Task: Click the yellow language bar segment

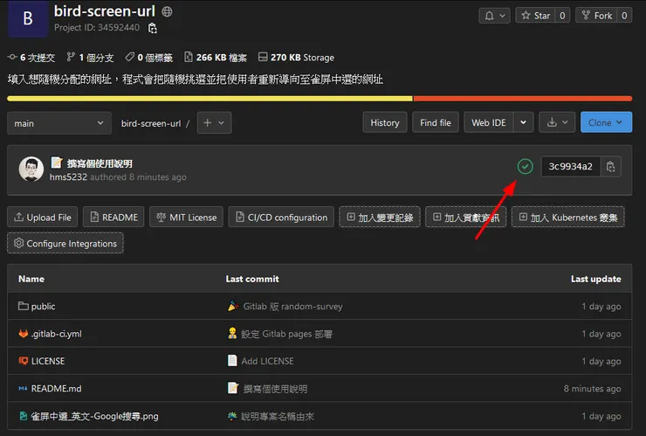Action: tap(210, 99)
